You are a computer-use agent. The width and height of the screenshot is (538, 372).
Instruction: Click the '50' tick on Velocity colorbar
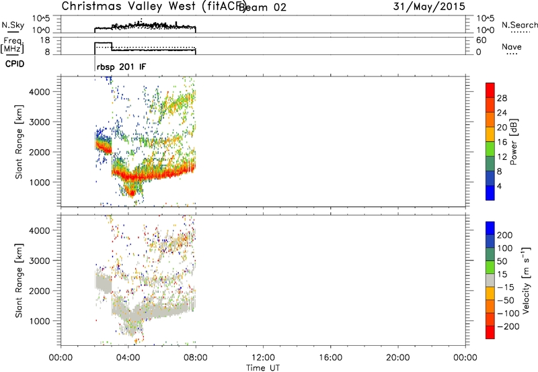tap(502, 261)
